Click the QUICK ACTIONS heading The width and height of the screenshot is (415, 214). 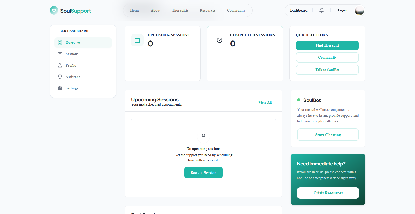pyautogui.click(x=312, y=35)
